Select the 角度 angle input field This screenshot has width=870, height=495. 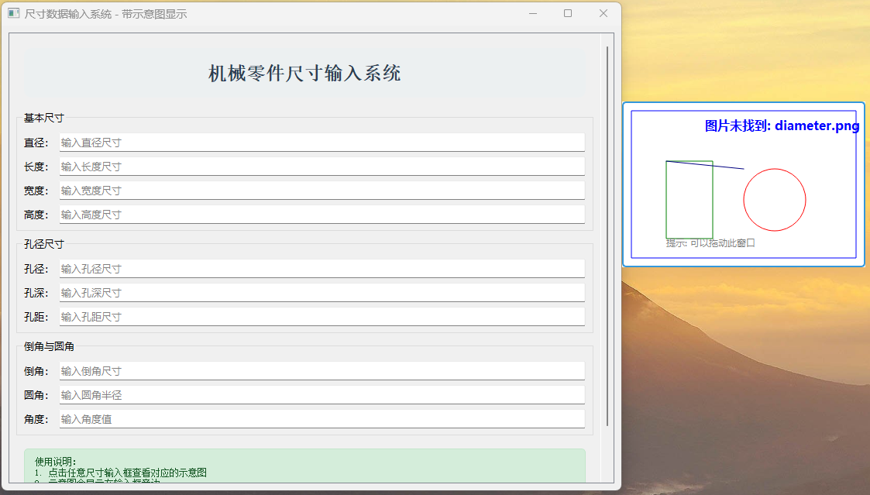[321, 418]
